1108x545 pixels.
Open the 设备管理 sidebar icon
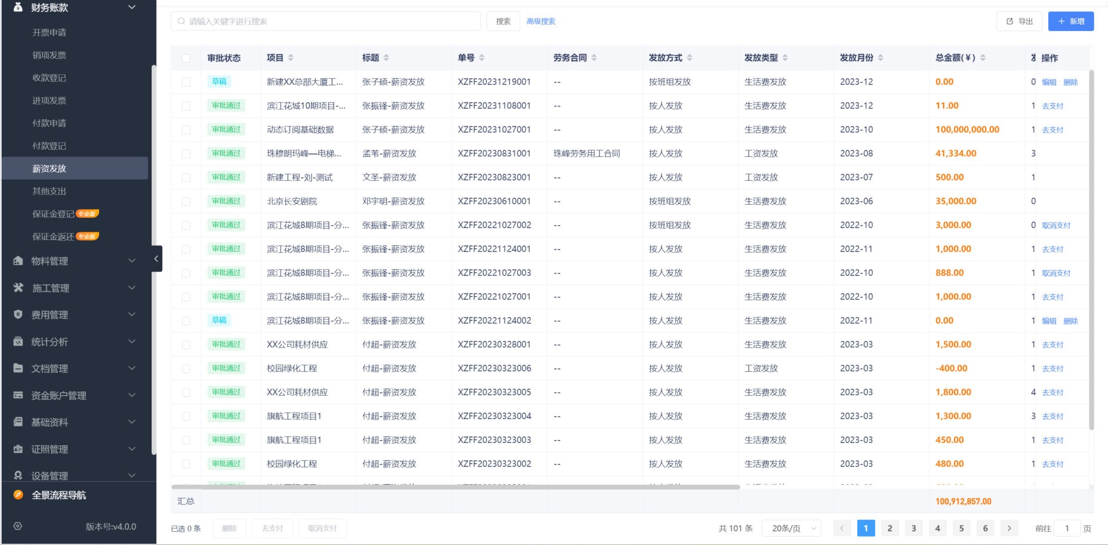[x=17, y=476]
